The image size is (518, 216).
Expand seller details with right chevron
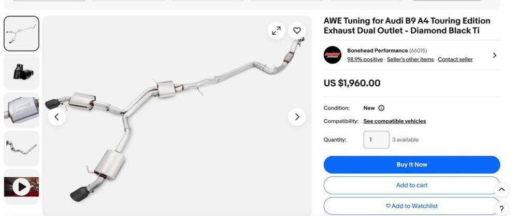(495, 55)
